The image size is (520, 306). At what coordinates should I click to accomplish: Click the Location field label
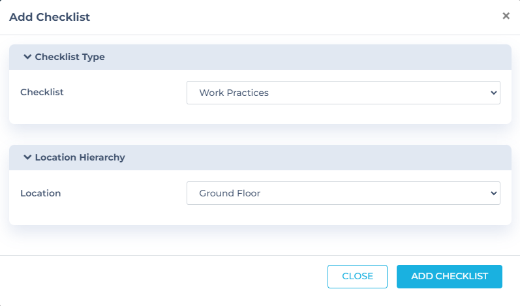40,193
